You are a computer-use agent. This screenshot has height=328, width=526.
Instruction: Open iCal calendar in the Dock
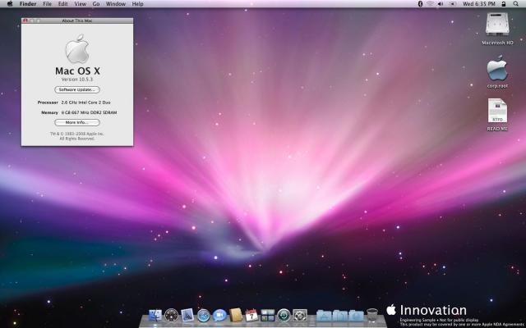point(251,315)
